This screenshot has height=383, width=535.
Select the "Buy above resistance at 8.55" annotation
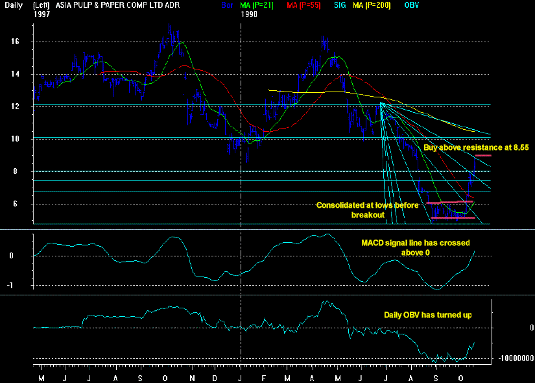(x=476, y=147)
